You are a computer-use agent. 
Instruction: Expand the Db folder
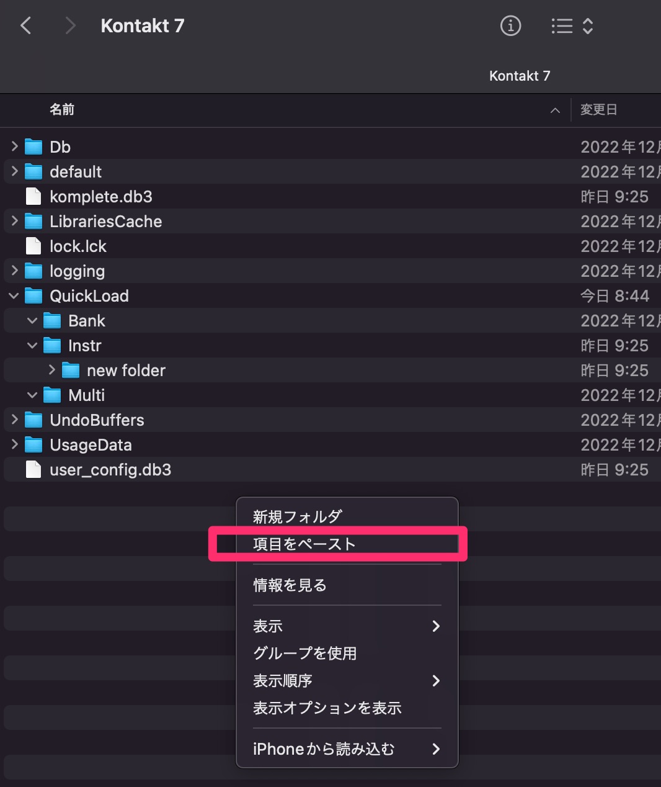click(14, 146)
